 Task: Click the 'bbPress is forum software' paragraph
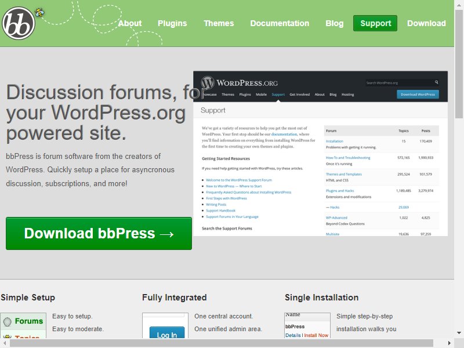[x=90, y=170]
